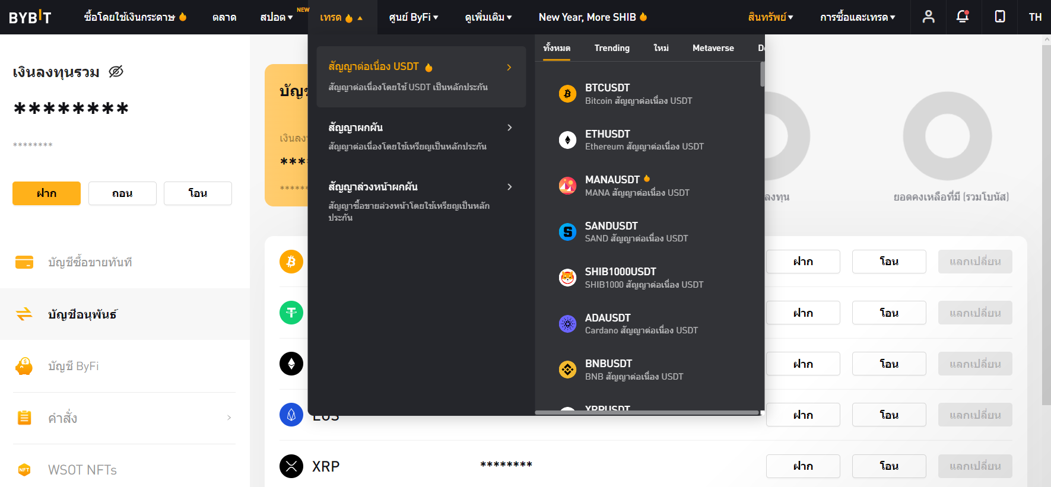The image size is (1051, 487).
Task: Click the MANA icon beside MANAUSDT
Action: click(567, 186)
